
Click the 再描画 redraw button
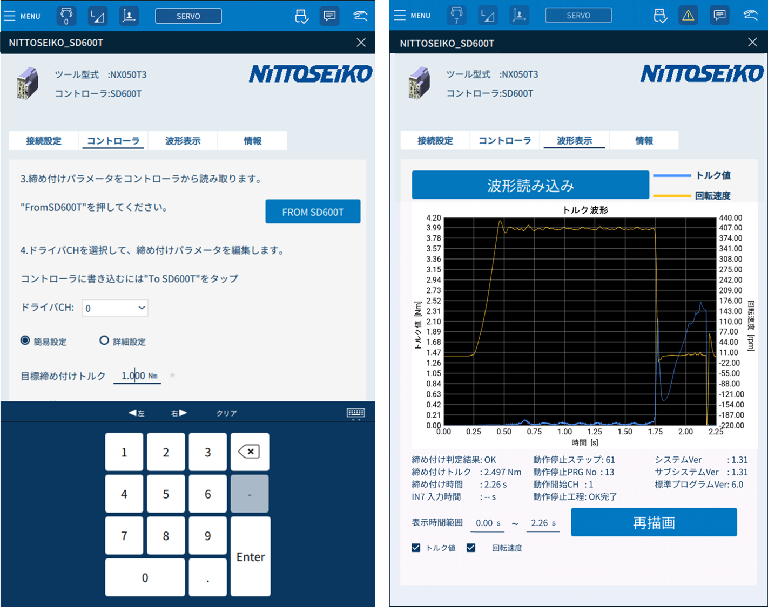pos(654,522)
